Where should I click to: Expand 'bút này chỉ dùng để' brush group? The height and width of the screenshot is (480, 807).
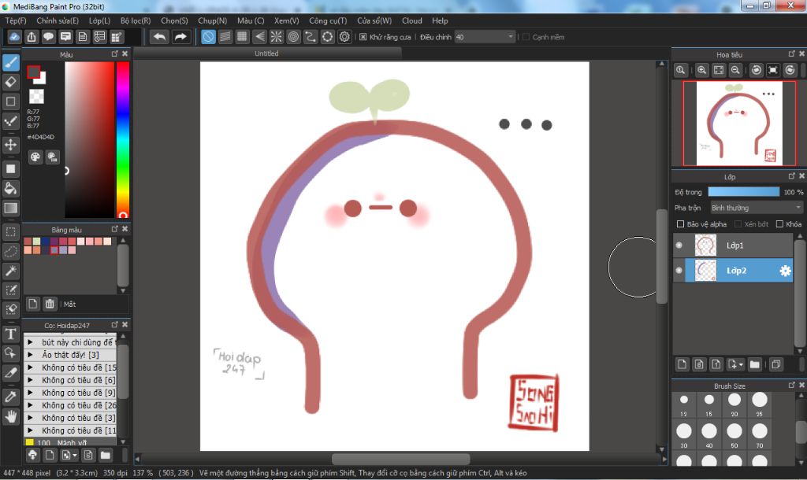pyautogui.click(x=31, y=342)
